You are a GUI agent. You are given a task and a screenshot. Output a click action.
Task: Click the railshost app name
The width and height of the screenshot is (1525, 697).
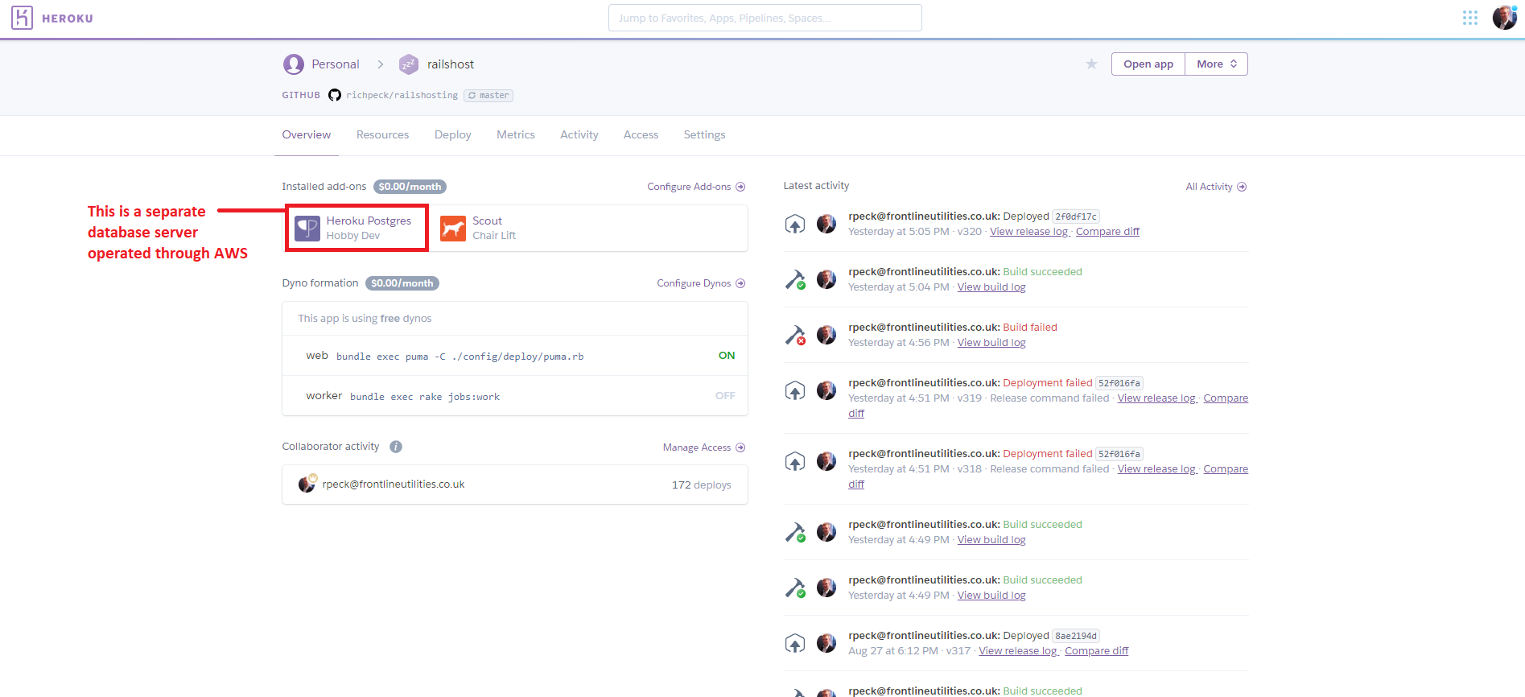tap(450, 64)
